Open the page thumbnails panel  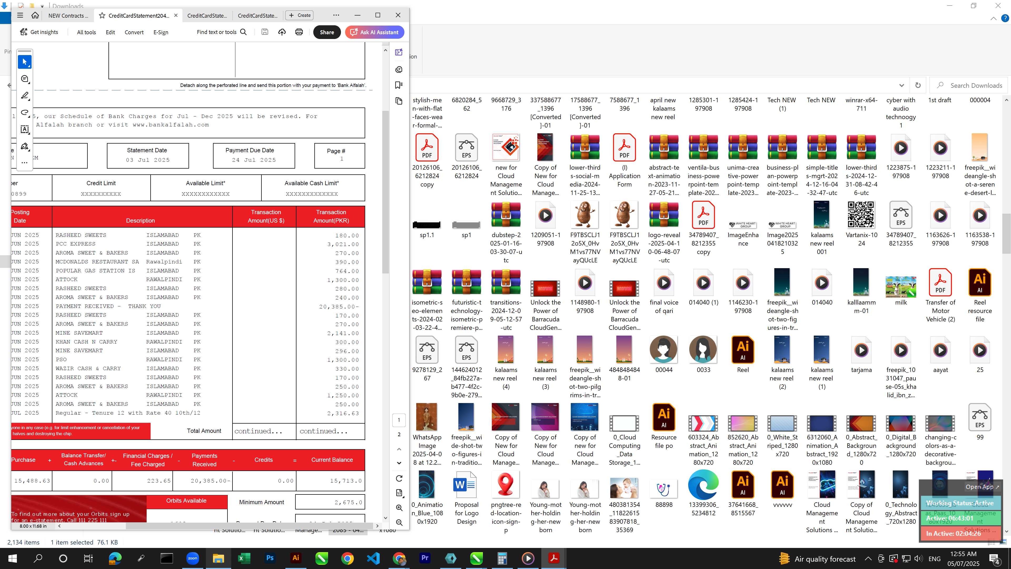(x=399, y=101)
